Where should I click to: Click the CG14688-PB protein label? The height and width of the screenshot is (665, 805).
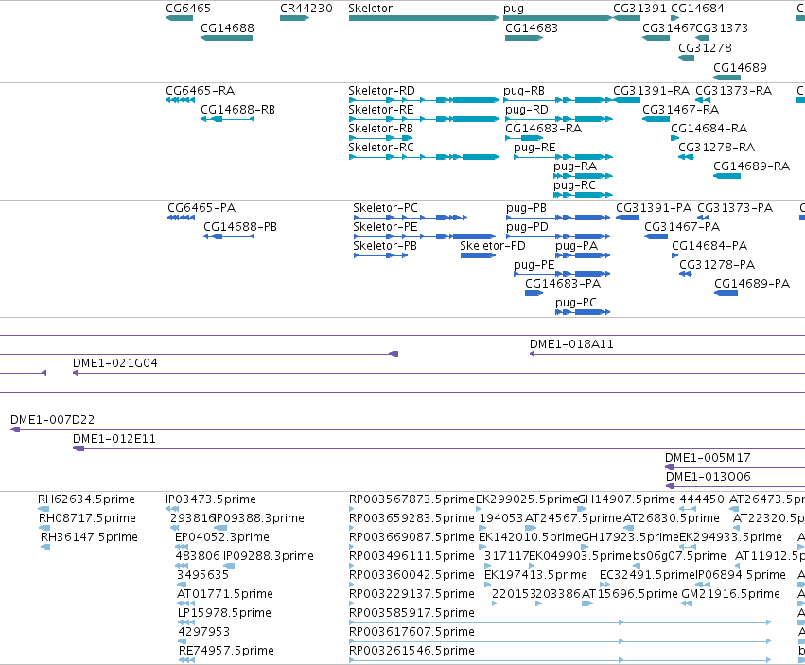(239, 227)
